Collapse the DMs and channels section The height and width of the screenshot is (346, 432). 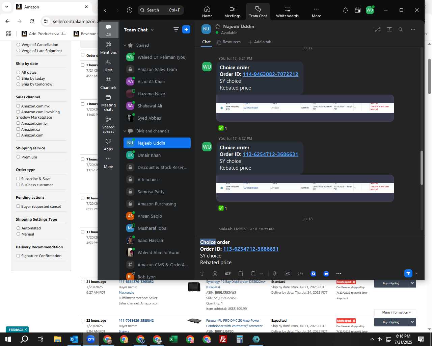pyautogui.click(x=125, y=131)
